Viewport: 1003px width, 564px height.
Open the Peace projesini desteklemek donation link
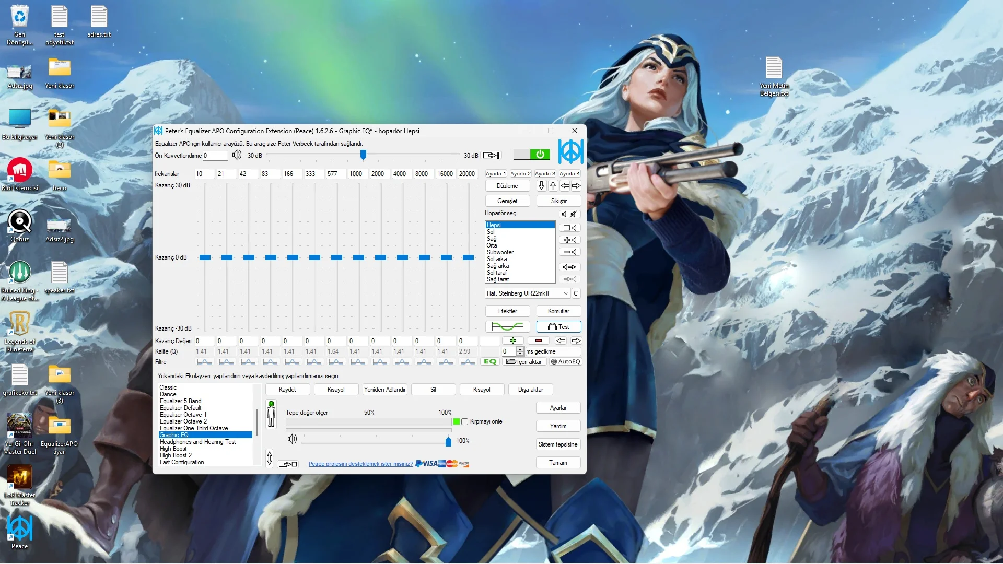(360, 464)
